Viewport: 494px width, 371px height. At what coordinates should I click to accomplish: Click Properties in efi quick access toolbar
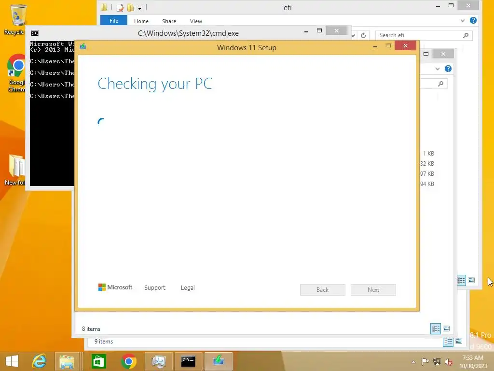coord(120,8)
